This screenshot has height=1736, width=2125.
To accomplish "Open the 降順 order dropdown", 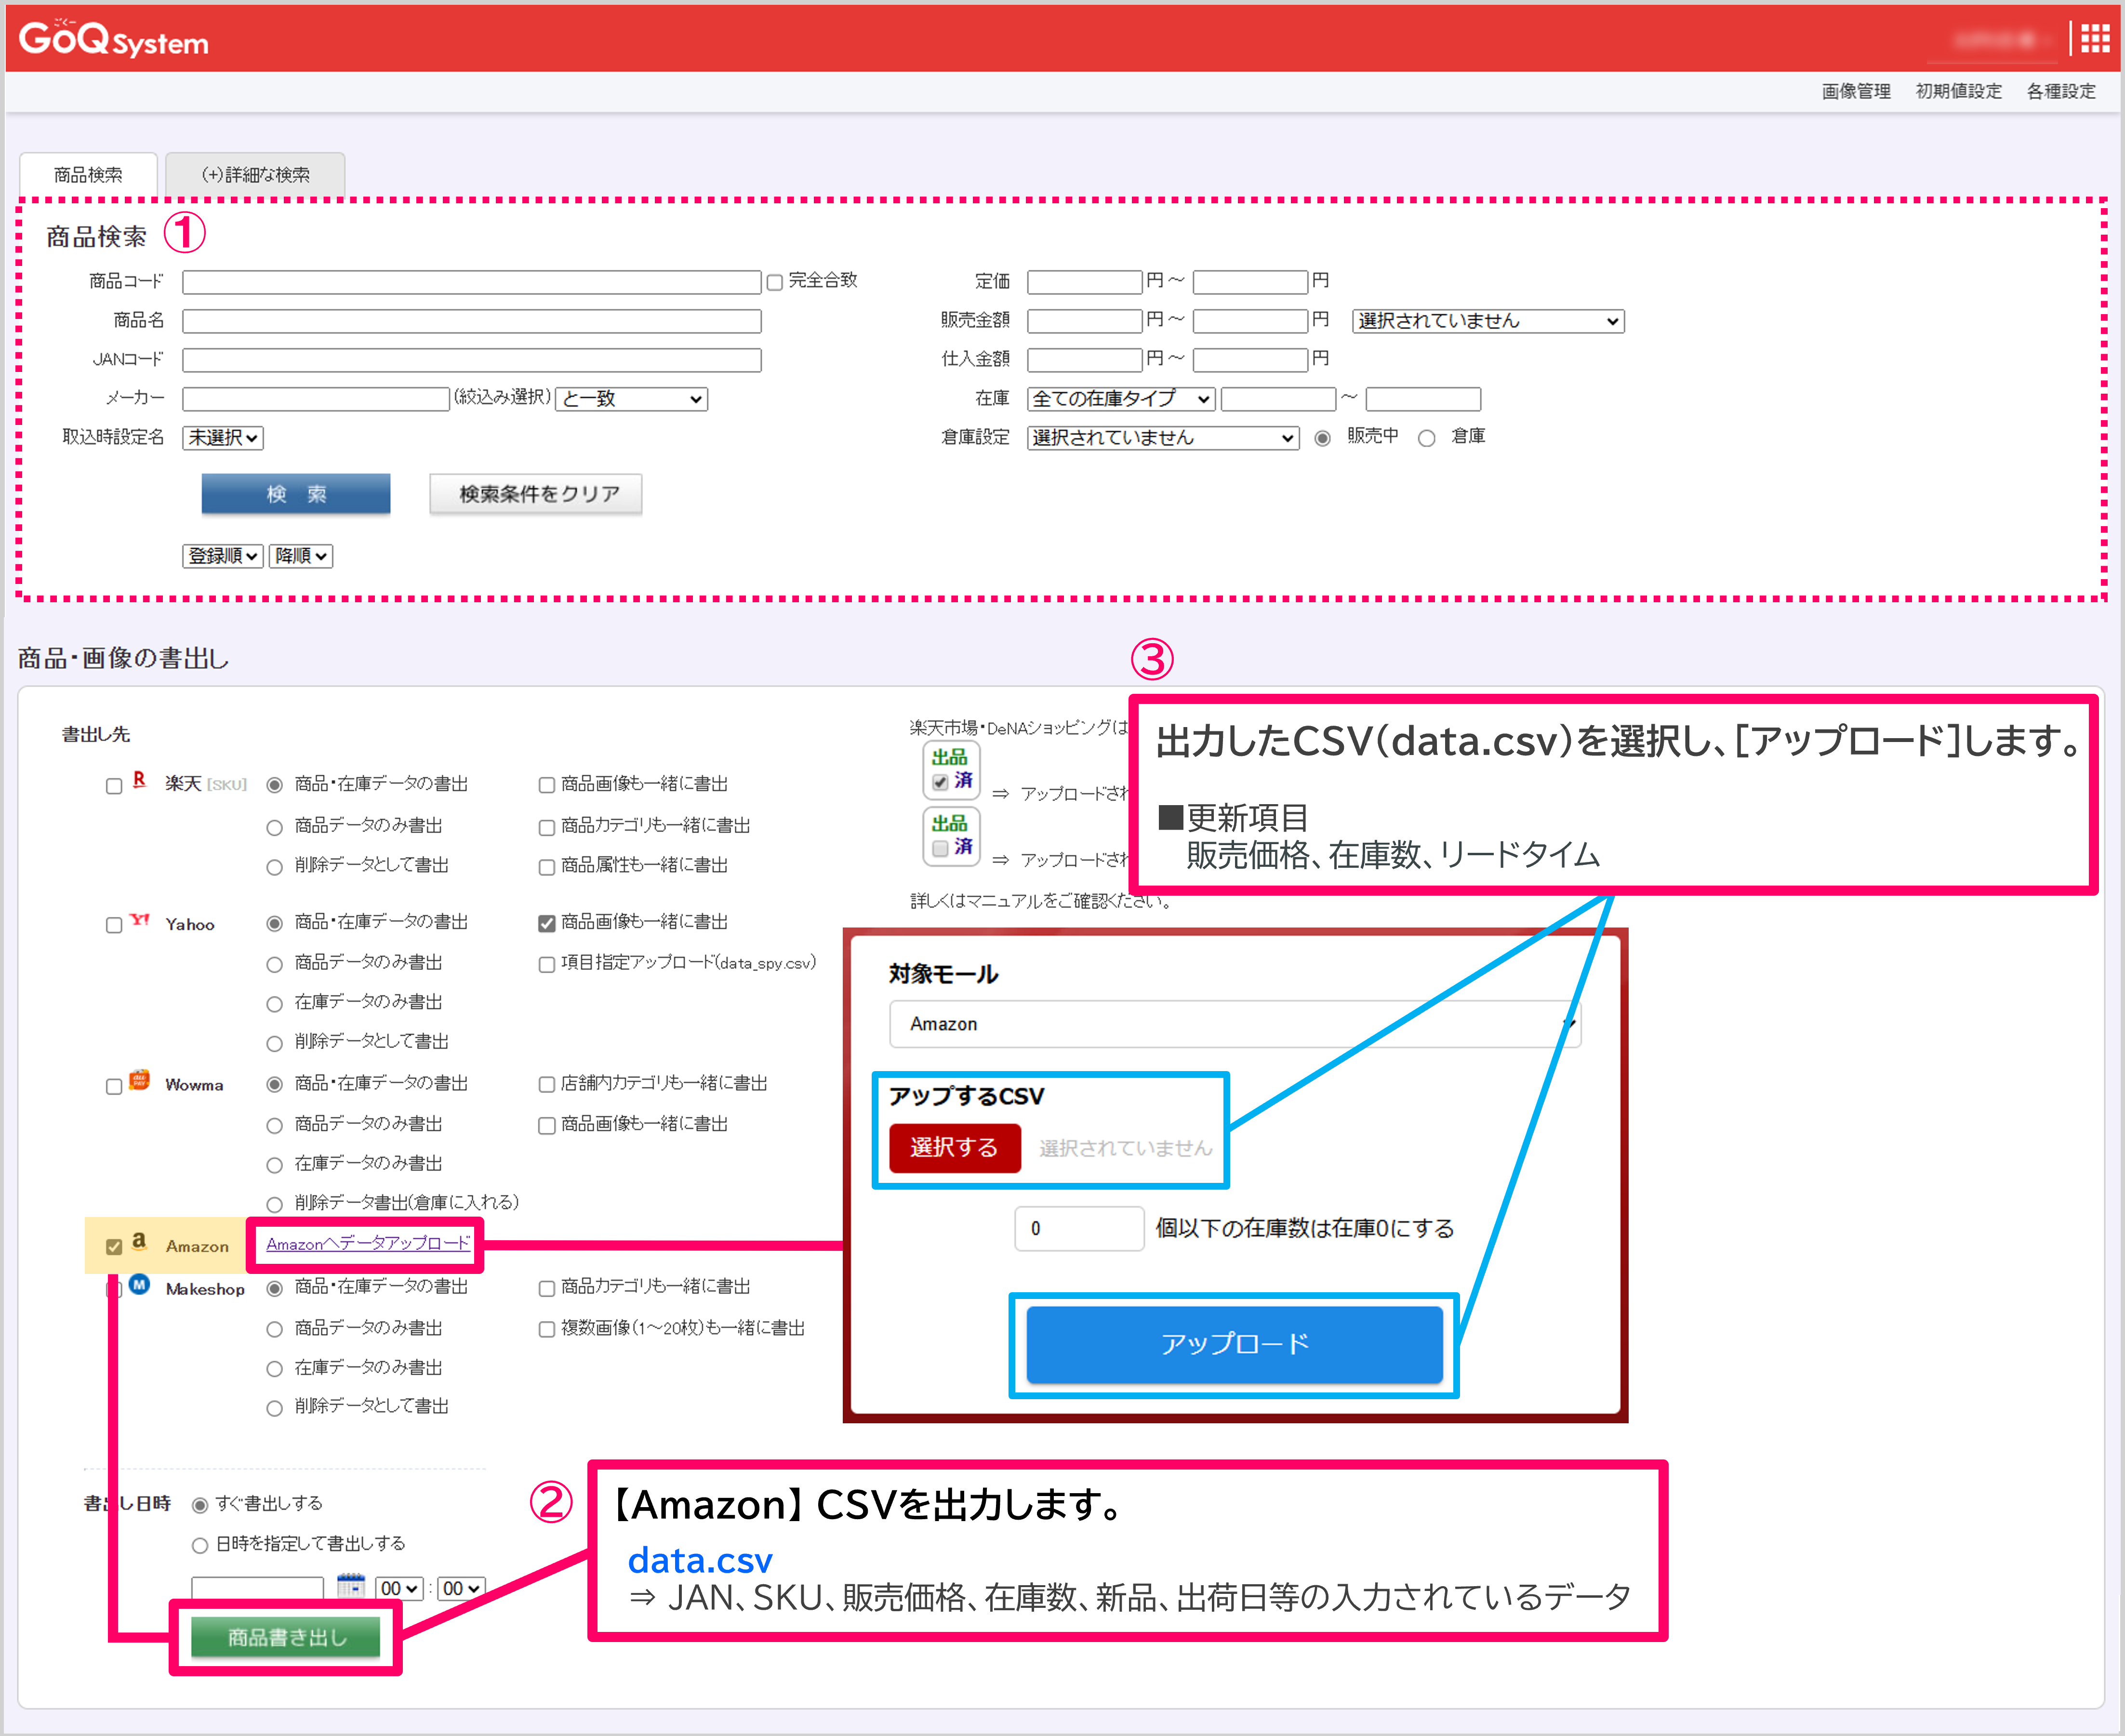I will click(x=301, y=556).
